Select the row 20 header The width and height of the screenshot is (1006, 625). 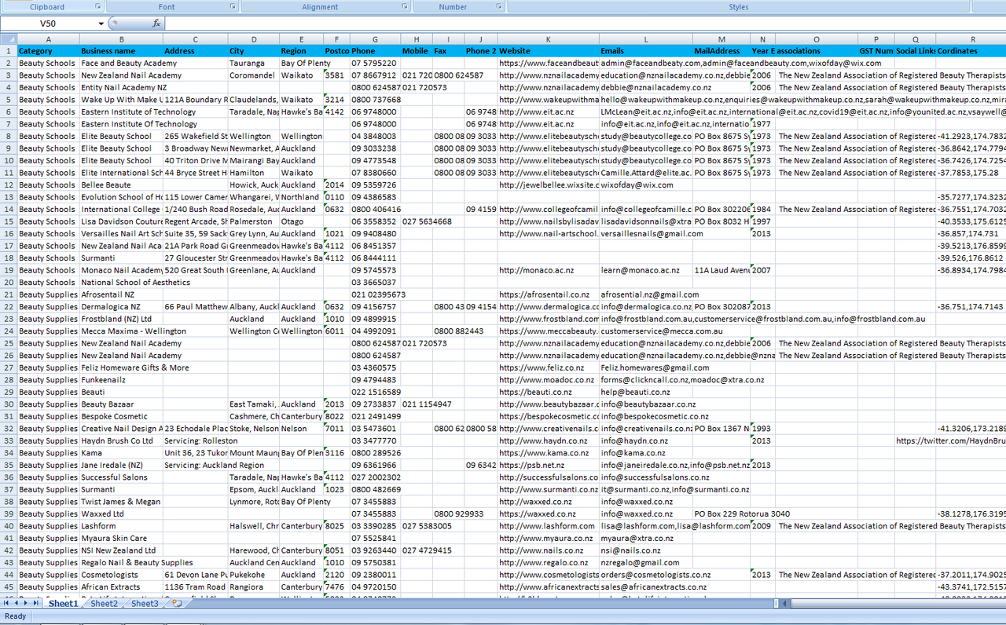(x=8, y=283)
